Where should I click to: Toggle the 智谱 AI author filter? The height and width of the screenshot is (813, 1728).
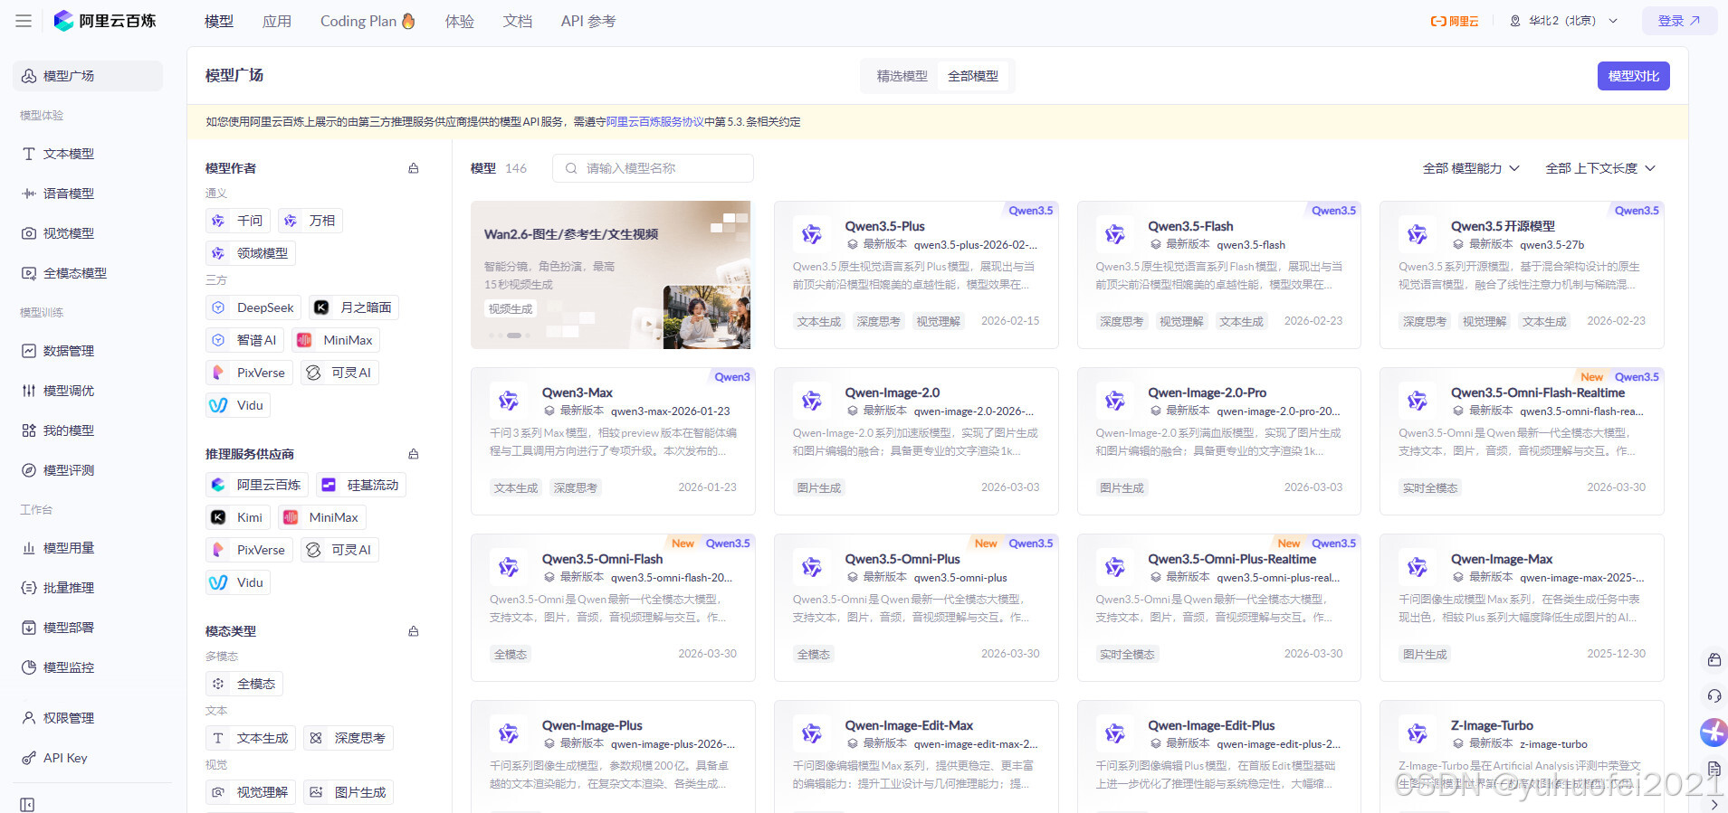point(244,340)
